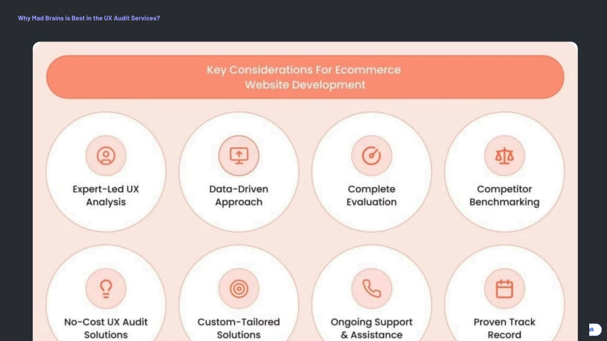
Task: Click the Proven Track Record calendar icon
Action: 504,289
